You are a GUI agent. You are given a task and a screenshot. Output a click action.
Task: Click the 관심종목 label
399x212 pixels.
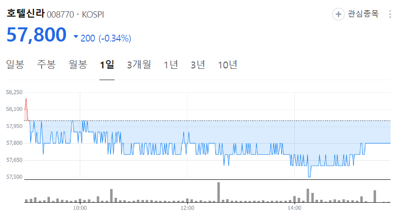click(x=363, y=14)
